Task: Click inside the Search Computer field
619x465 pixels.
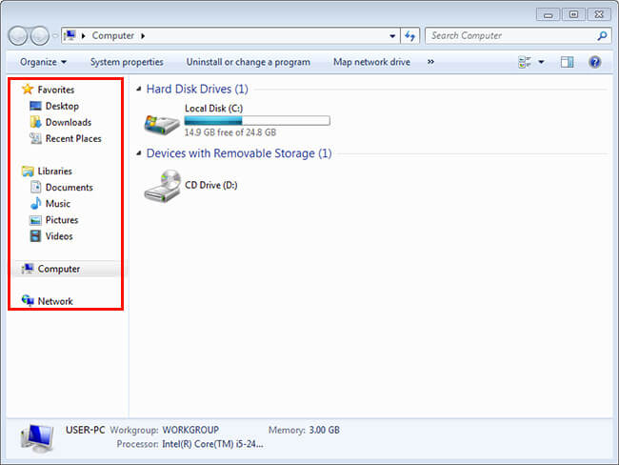Action: (x=509, y=36)
